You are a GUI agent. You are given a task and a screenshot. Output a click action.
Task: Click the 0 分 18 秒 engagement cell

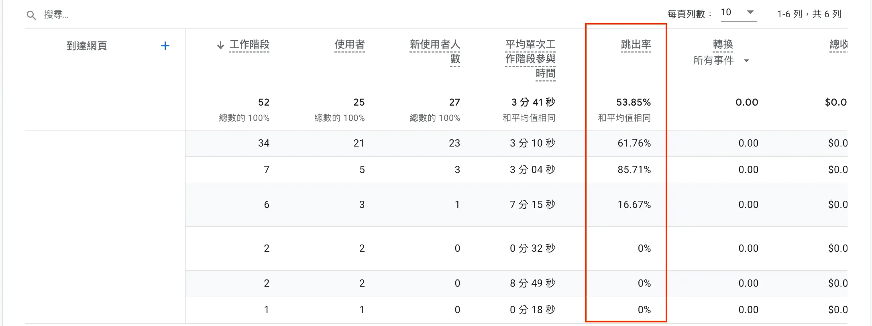point(533,310)
